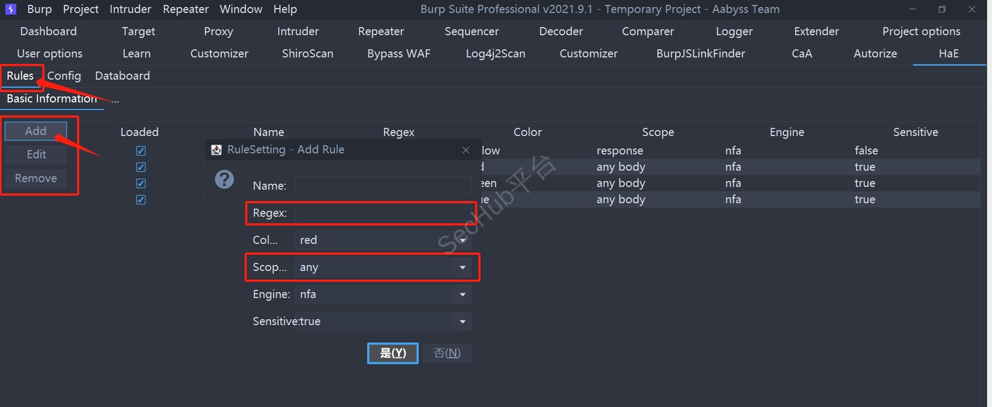Viewport: 992px width, 407px height.
Task: Focus the Name text field
Action: pyautogui.click(x=383, y=185)
